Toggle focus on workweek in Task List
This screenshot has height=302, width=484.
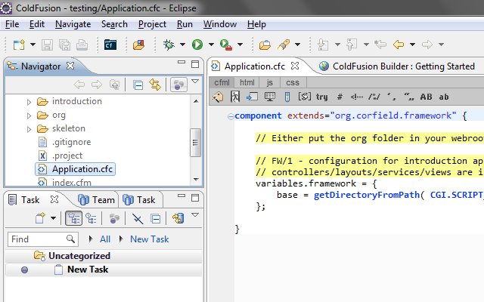pos(114,218)
